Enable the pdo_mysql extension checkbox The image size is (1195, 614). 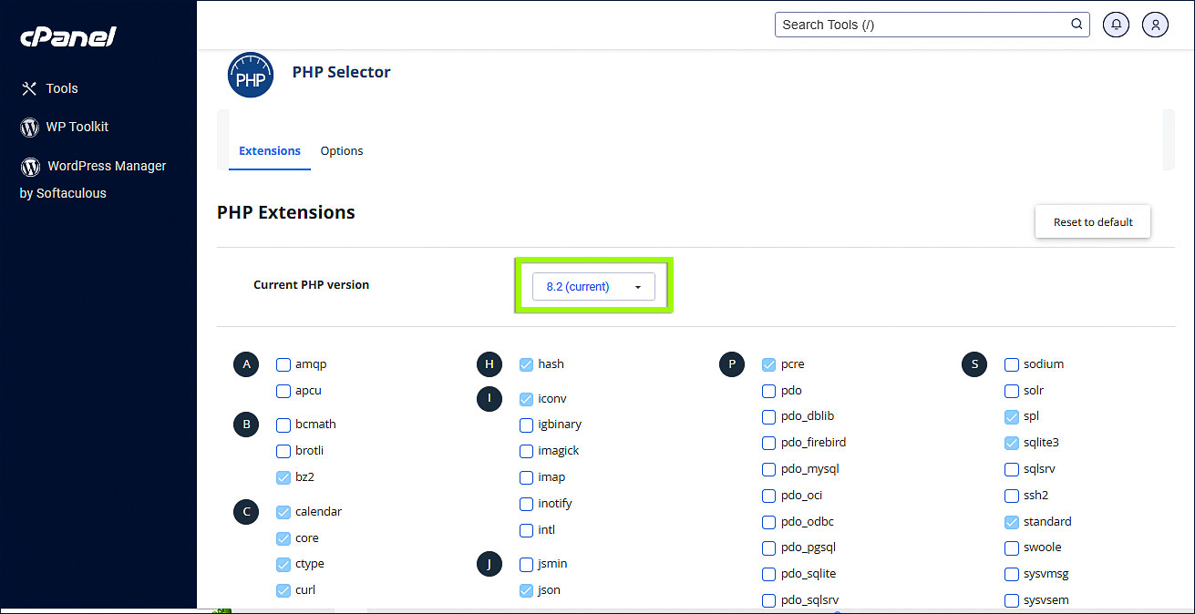(x=769, y=469)
